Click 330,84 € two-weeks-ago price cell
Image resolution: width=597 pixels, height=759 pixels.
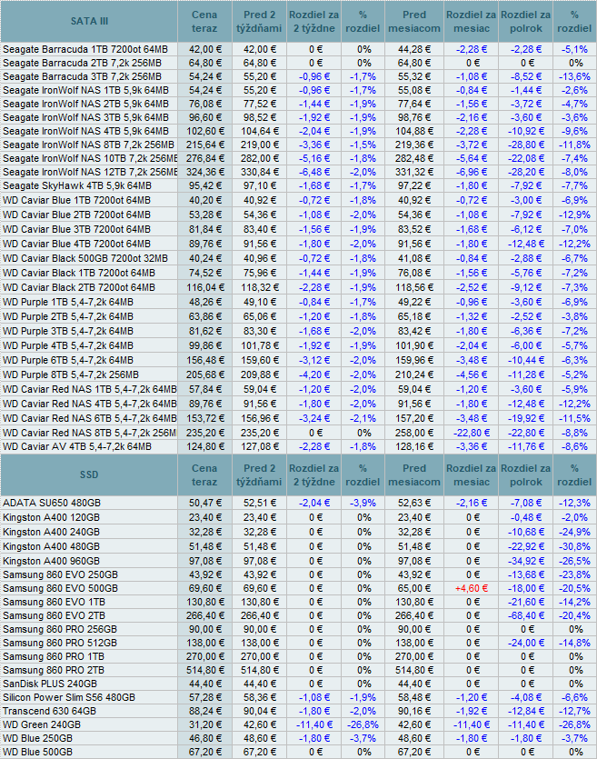(x=260, y=172)
